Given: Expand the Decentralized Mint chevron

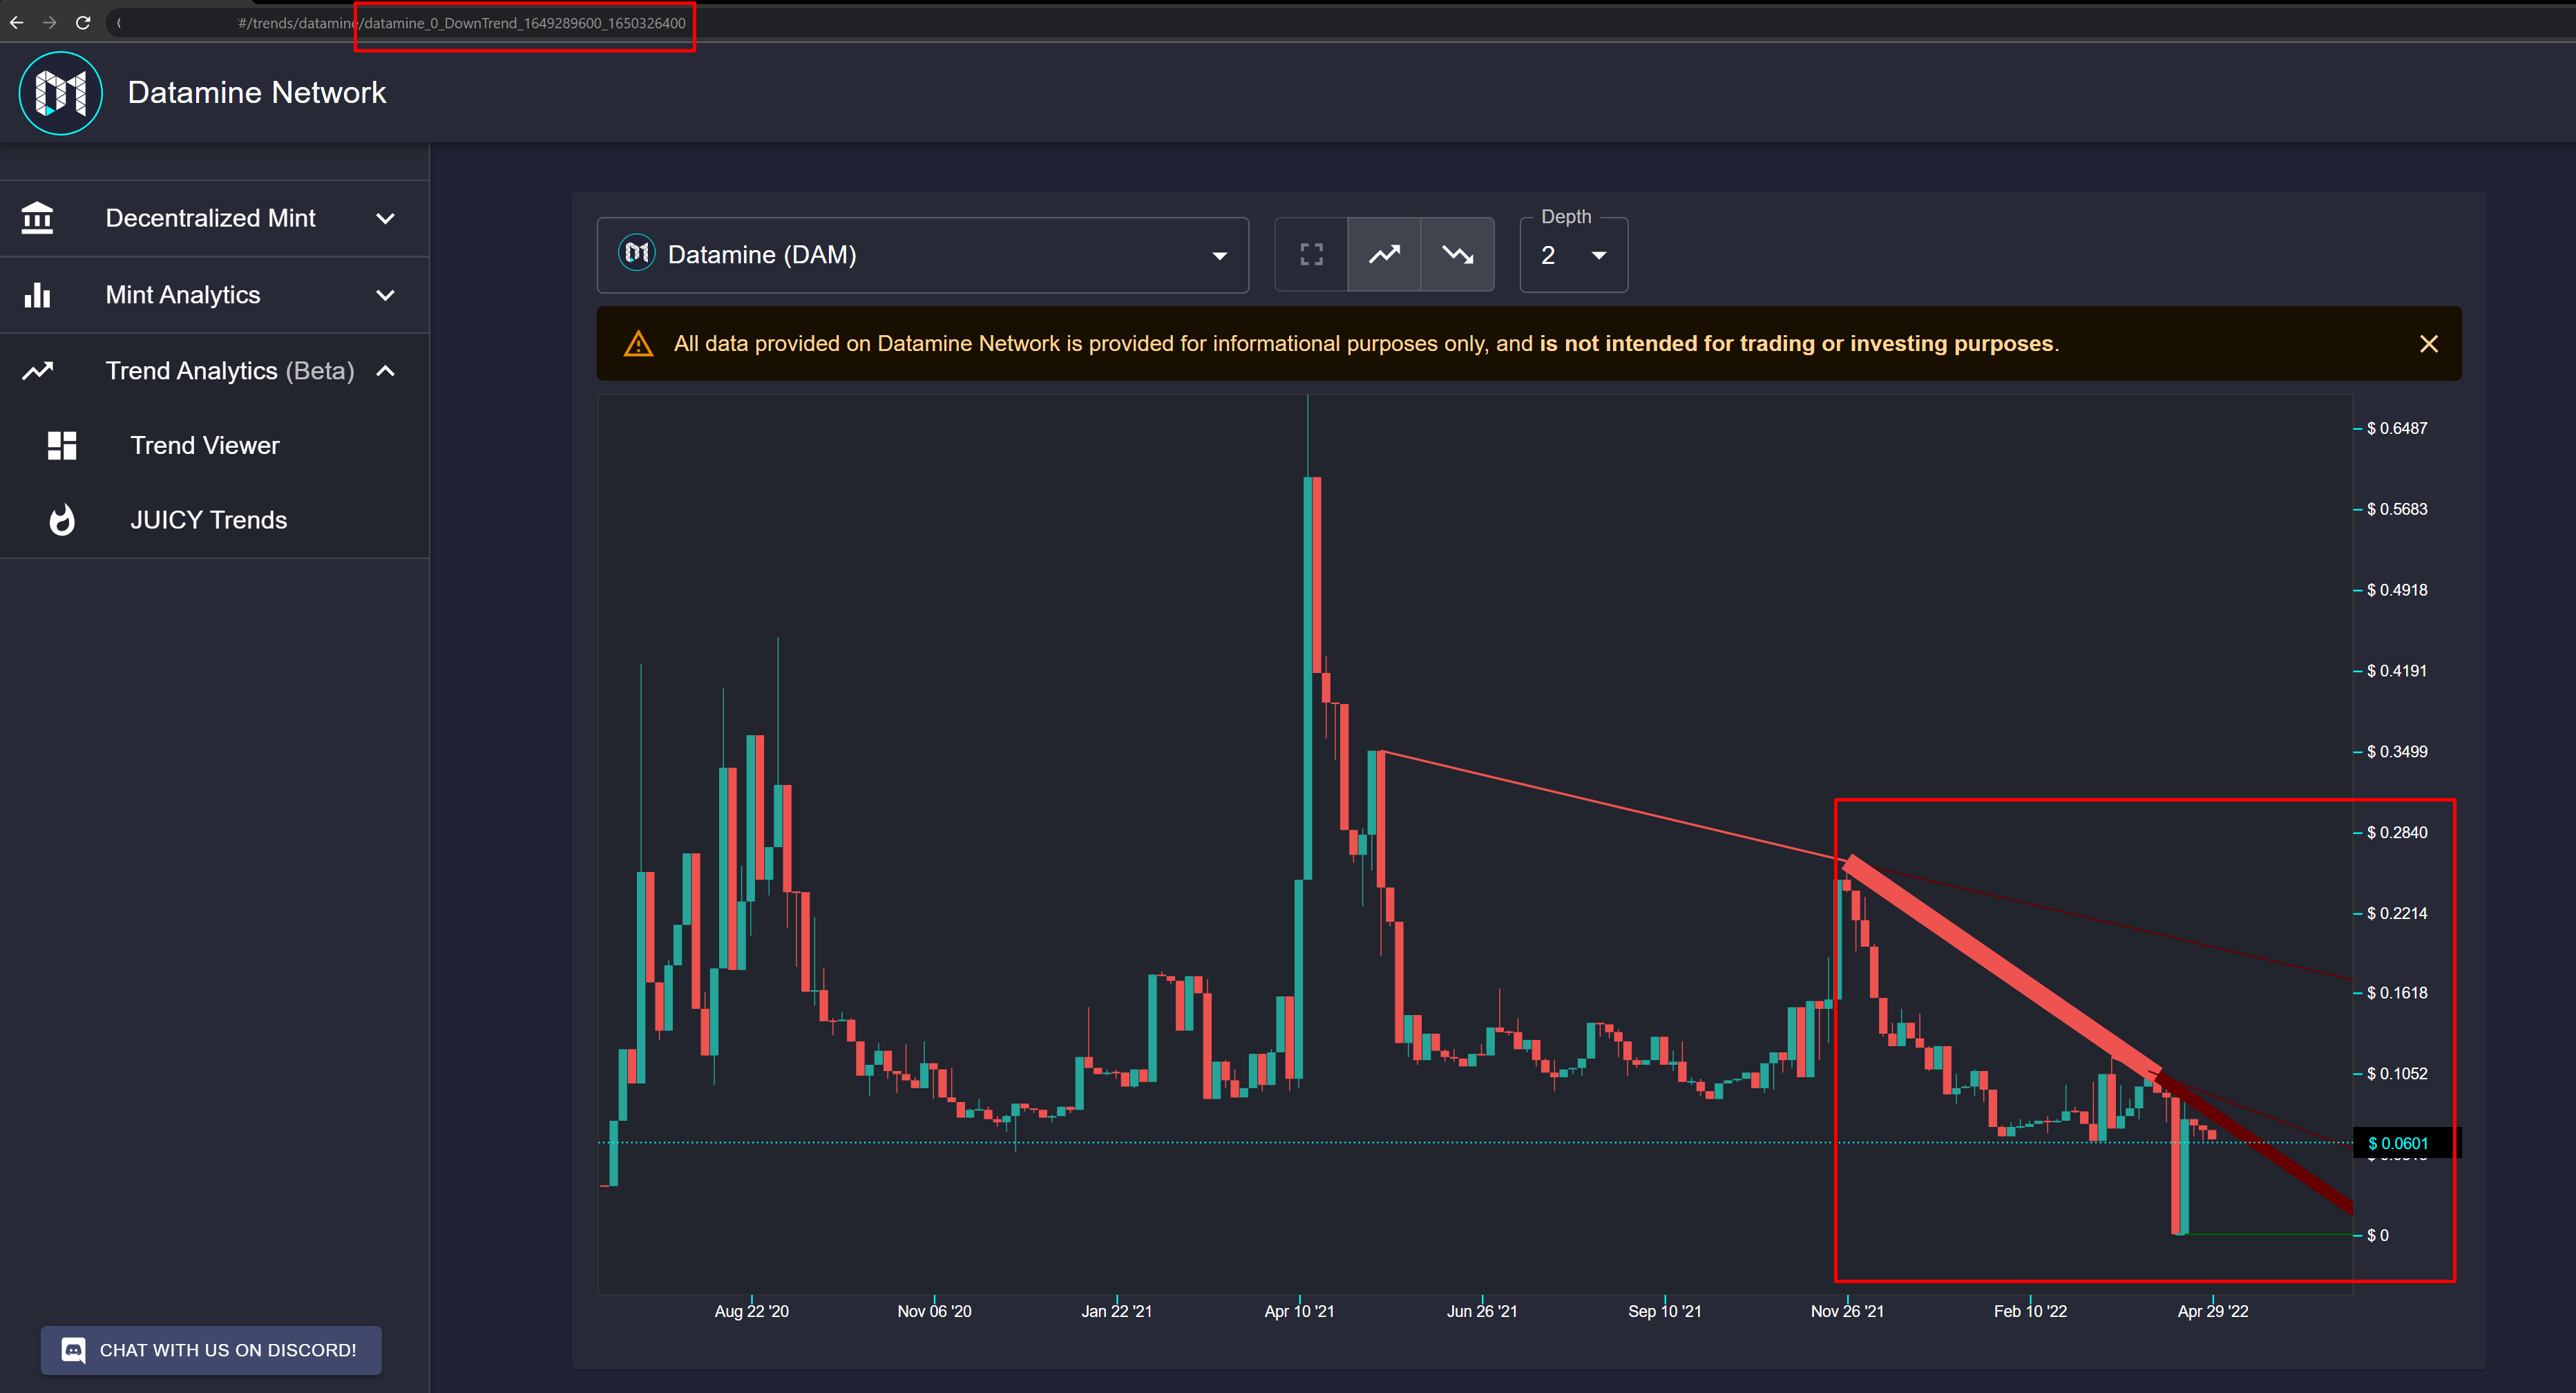Looking at the screenshot, I should 385,218.
